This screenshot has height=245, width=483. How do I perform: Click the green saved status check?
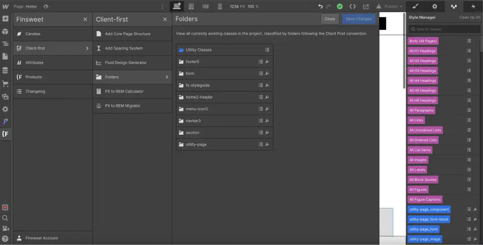click(340, 7)
